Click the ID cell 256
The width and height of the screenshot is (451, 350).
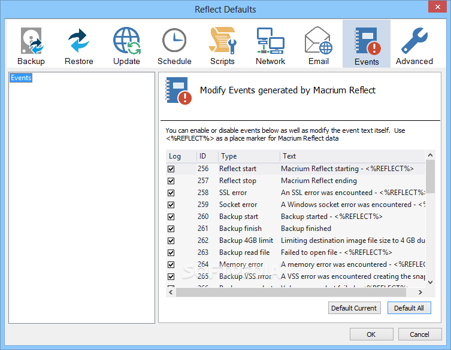[x=203, y=169]
